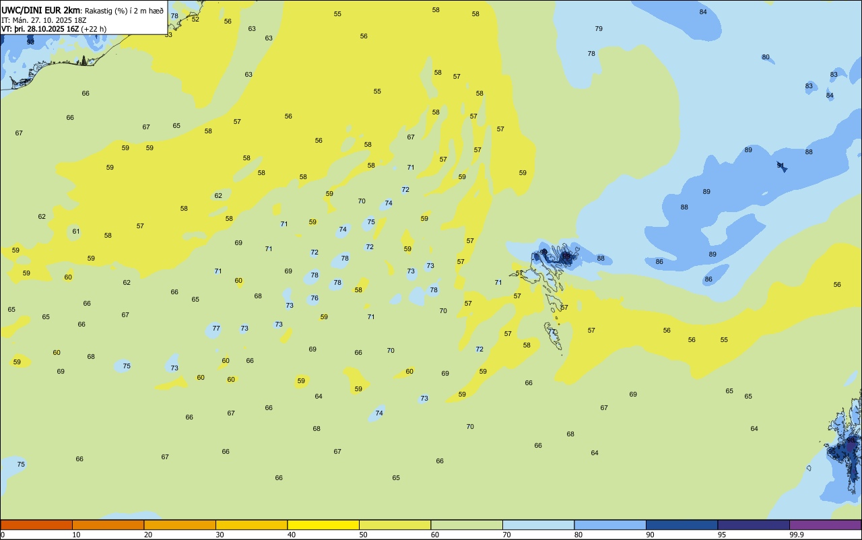Click the 'Rakastig (%) í 2 m hæð' label
862x540 pixels.
pyautogui.click(x=124, y=11)
